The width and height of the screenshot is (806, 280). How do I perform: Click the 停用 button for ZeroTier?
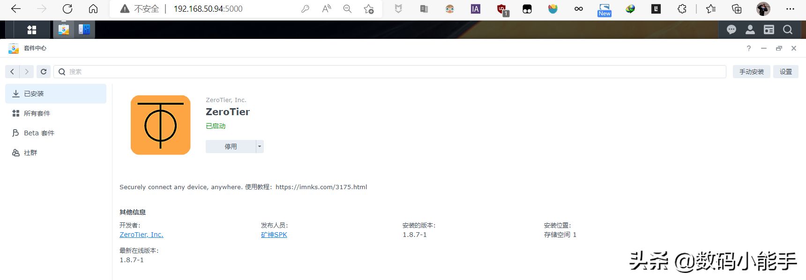(231, 147)
